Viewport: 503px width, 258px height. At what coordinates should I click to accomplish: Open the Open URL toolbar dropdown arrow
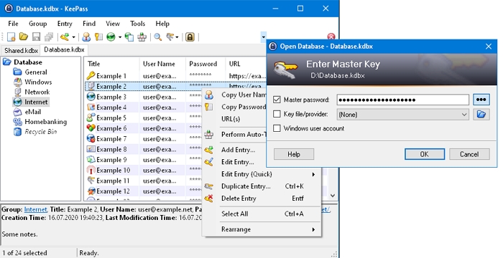coord(120,37)
